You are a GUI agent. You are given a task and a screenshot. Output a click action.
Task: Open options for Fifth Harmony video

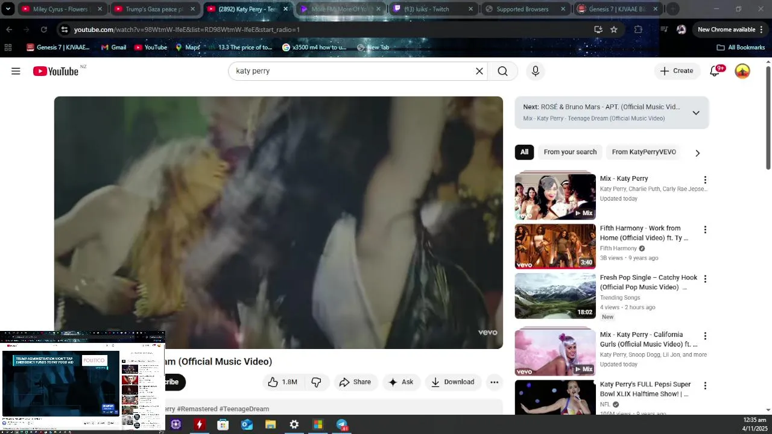click(704, 230)
